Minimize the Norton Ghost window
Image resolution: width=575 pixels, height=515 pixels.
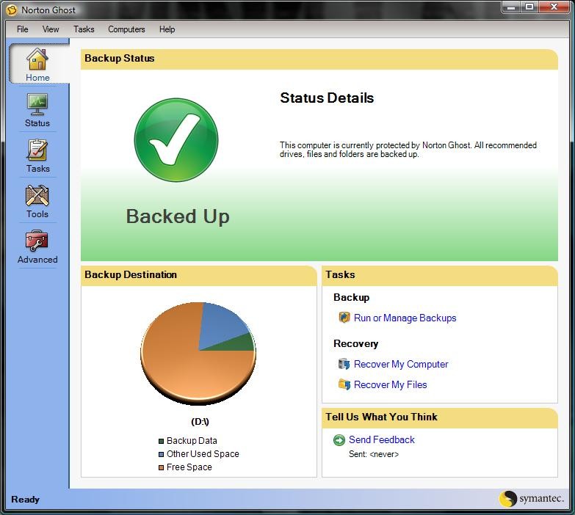[511, 7]
